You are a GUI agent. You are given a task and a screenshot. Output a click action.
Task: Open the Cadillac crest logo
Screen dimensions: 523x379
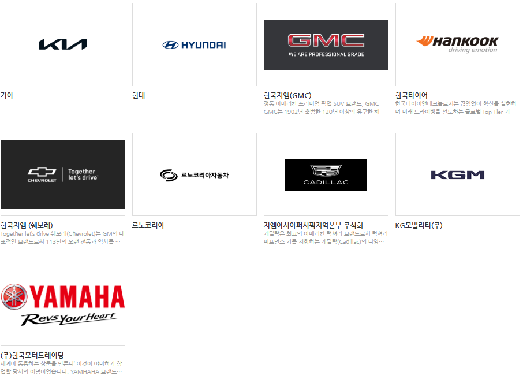(325, 174)
